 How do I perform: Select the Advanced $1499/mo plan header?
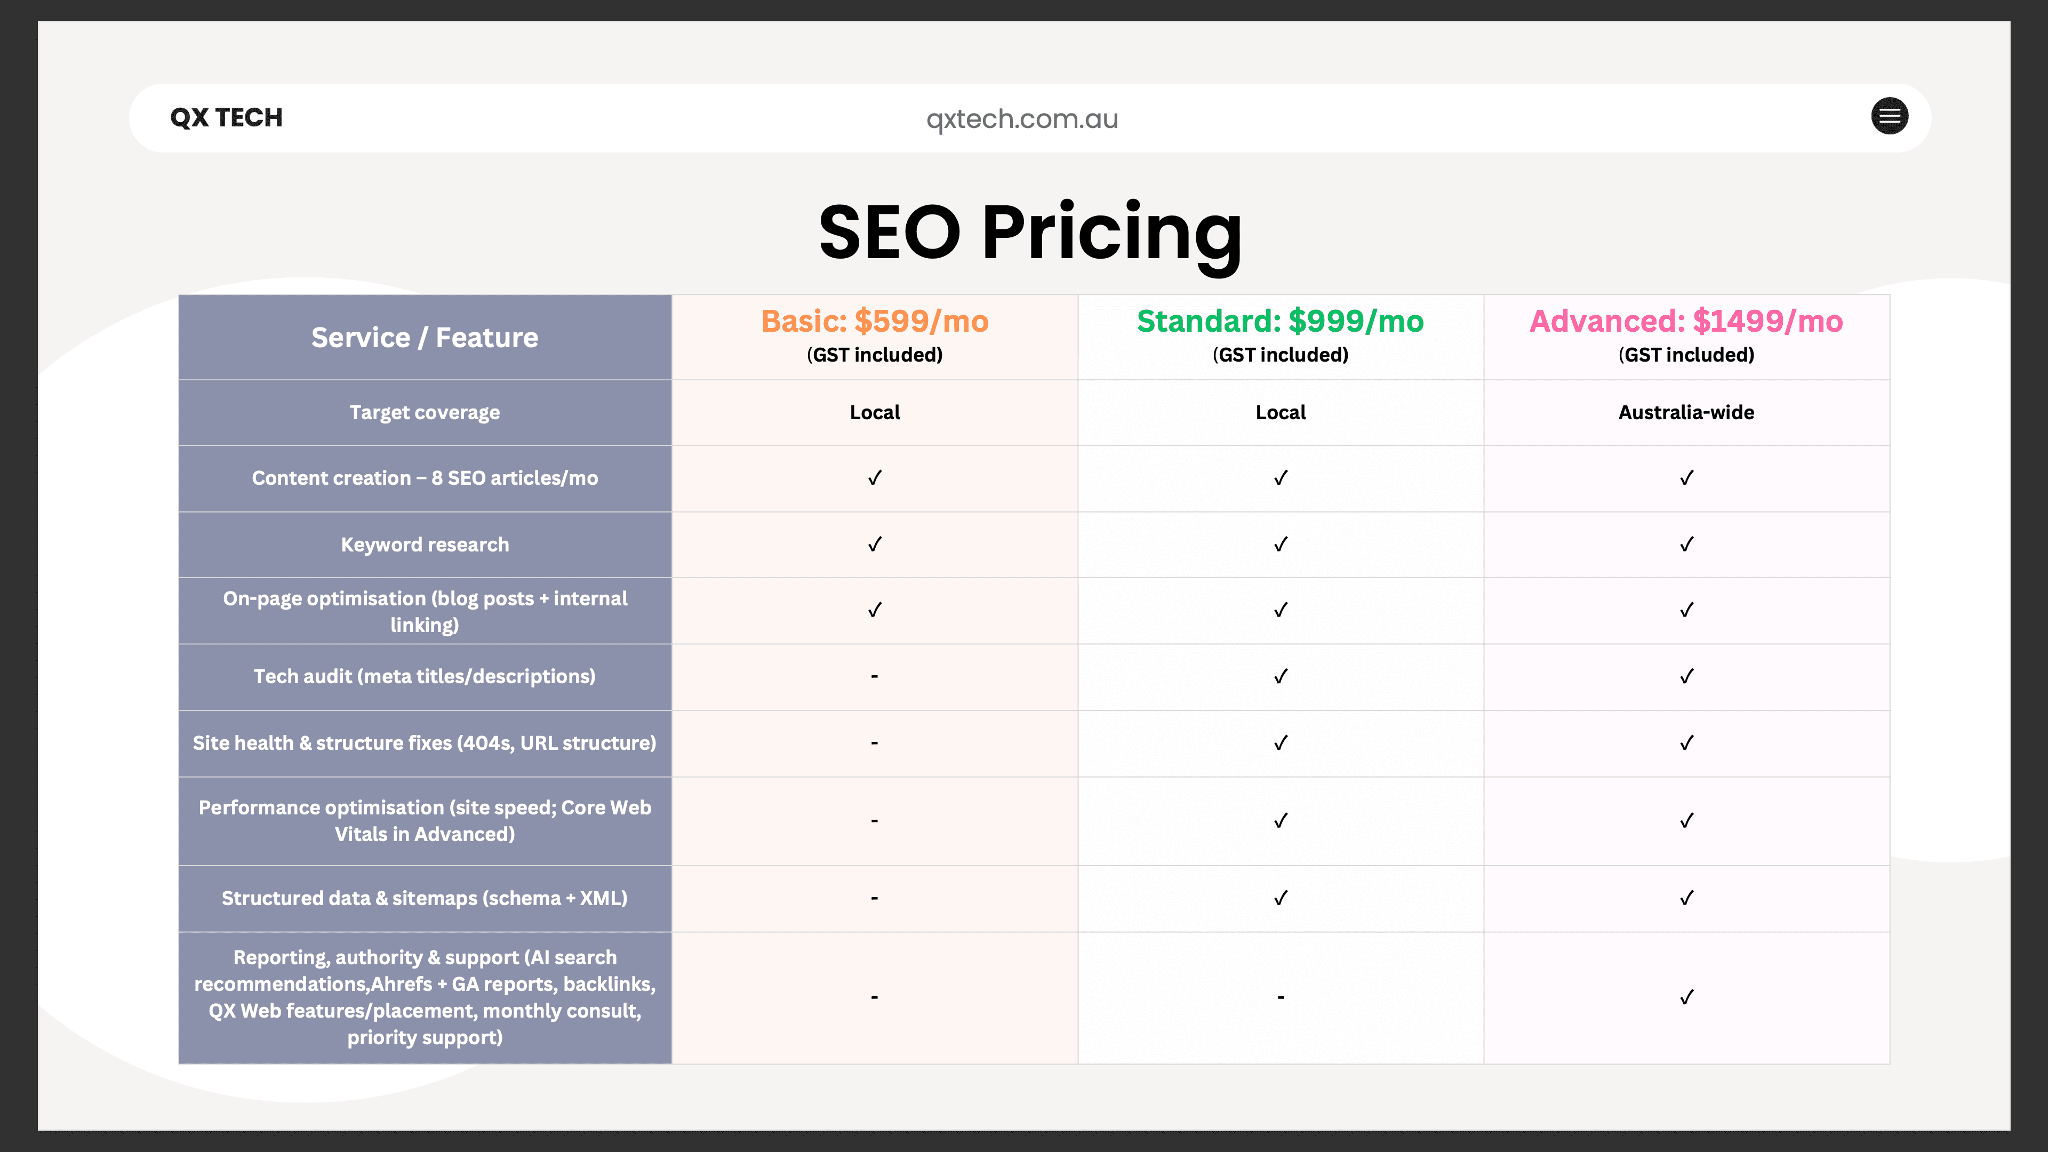click(x=1685, y=322)
